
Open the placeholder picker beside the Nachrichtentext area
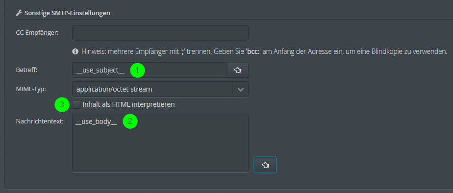[x=265, y=165]
